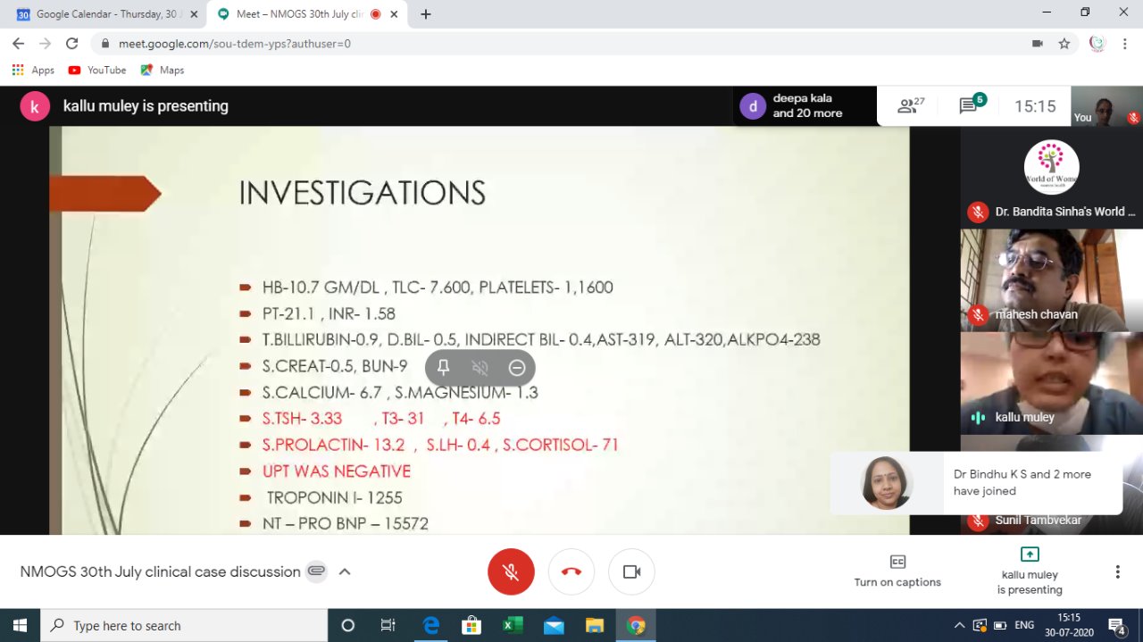
Task: Switch to the Google Calendar tab
Action: pos(107,14)
